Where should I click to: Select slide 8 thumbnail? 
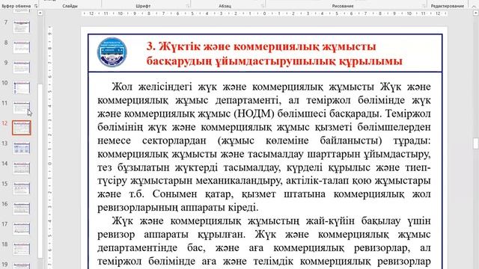(22, 47)
